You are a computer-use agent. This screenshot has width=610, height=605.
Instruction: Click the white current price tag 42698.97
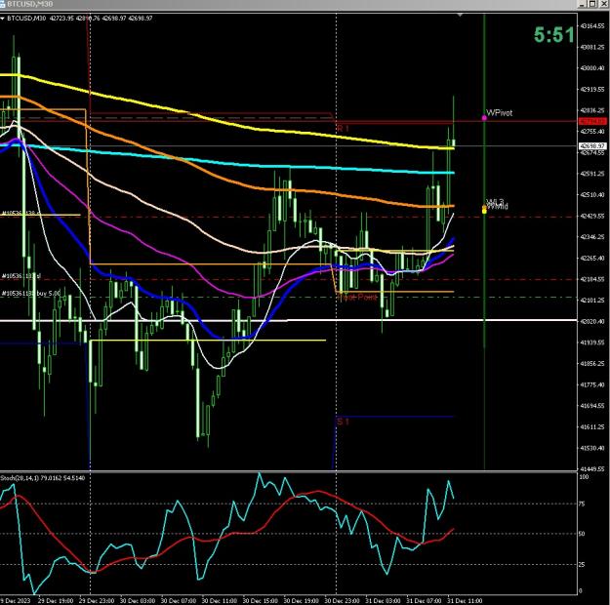tap(592, 146)
